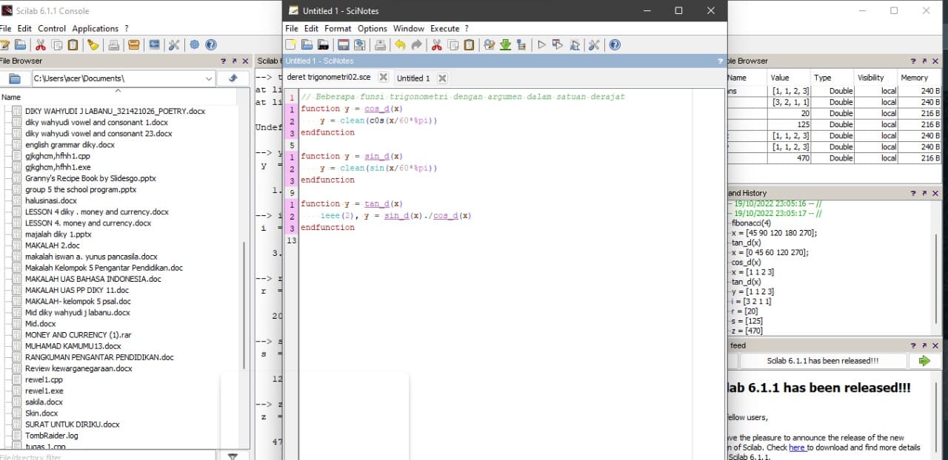This screenshot has width=948, height=460.
Task: Open Execute menu in SciNotes
Action: click(444, 28)
